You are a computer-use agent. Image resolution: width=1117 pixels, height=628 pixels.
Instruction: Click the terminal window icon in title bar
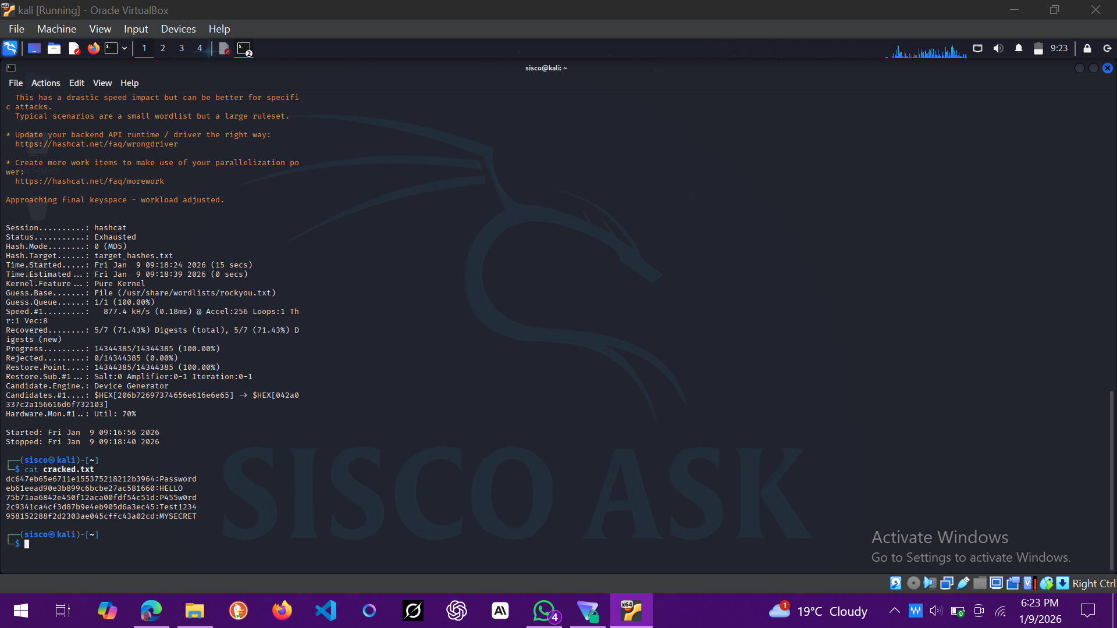coord(11,68)
